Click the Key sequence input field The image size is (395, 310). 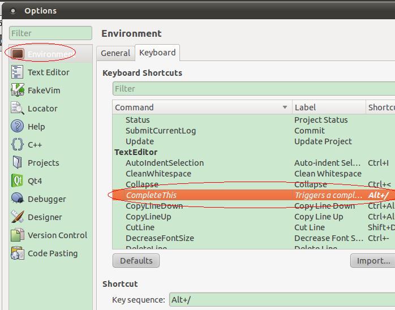click(282, 300)
